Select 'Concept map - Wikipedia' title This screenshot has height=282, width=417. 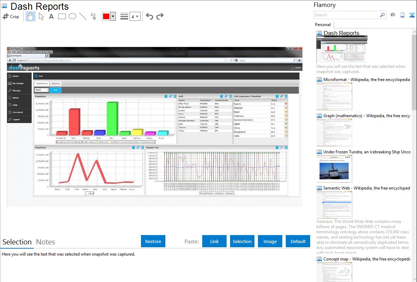click(367, 259)
